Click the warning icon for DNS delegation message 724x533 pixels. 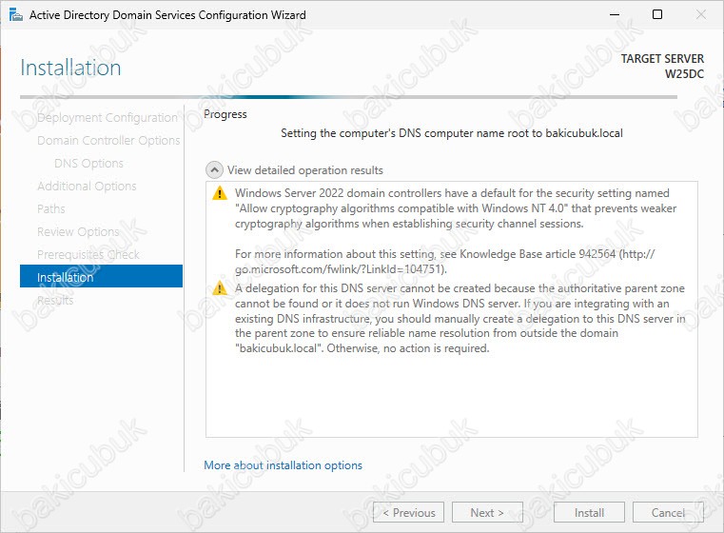pyautogui.click(x=220, y=288)
